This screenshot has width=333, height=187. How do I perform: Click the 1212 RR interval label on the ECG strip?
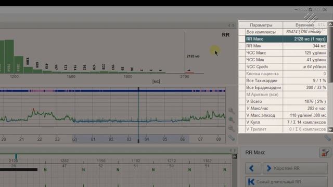[x=171, y=161]
